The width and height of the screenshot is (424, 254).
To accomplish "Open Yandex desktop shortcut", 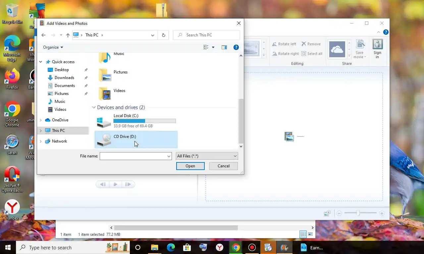I will tap(12, 210).
